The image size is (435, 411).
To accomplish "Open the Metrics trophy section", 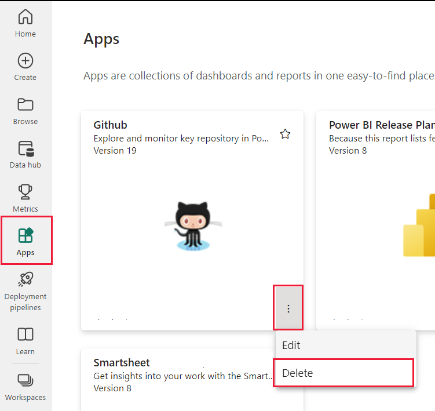I will [25, 198].
